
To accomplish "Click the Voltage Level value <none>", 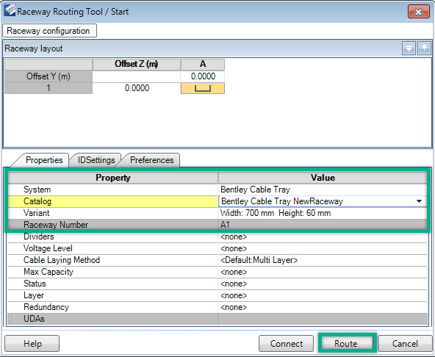I will [323, 248].
